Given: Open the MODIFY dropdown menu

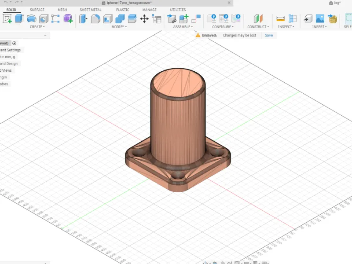Looking at the screenshot, I should (119, 27).
